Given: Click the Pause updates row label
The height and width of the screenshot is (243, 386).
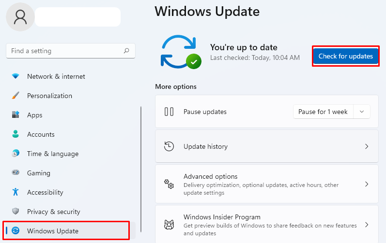Looking at the screenshot, I should 205,112.
